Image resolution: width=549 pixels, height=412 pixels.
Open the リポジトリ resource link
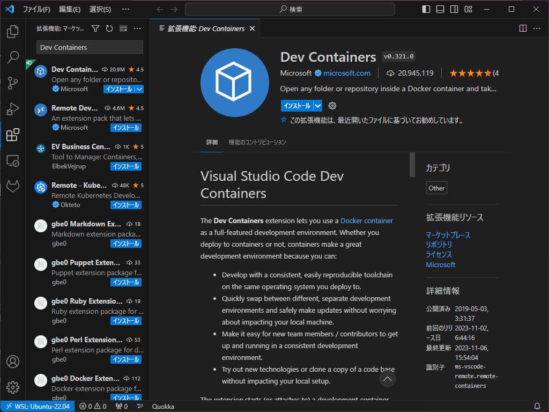[439, 245]
